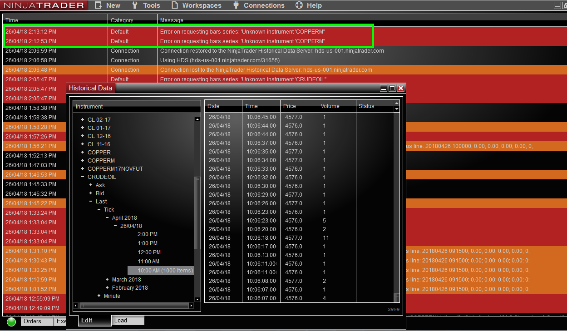Switch to the Load tab in Historical Data
Screen dimensions: 567x331
pyautogui.click(x=128, y=320)
